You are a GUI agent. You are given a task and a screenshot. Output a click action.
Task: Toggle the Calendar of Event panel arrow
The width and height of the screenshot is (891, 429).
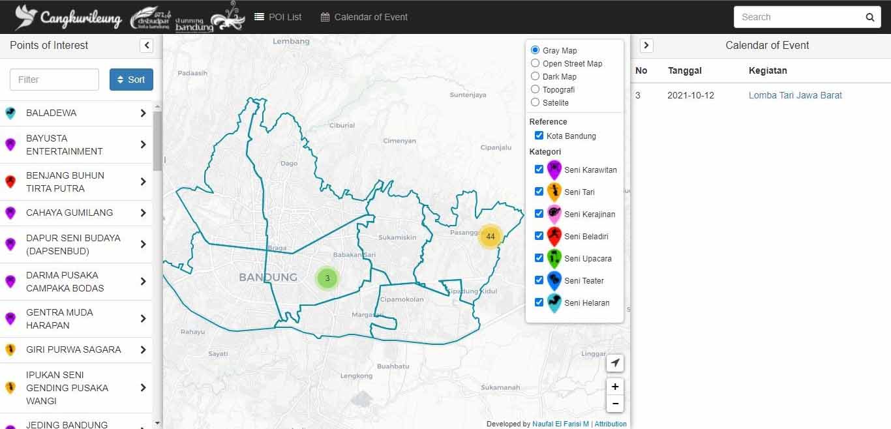point(646,46)
